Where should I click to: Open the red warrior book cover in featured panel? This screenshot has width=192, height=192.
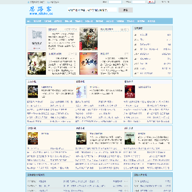pyautogui.click(x=89, y=39)
